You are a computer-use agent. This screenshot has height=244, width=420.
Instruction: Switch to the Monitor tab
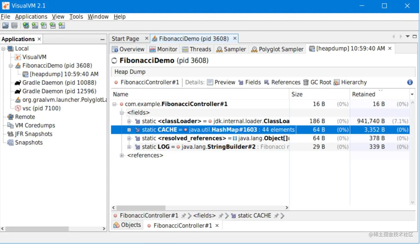coord(163,49)
